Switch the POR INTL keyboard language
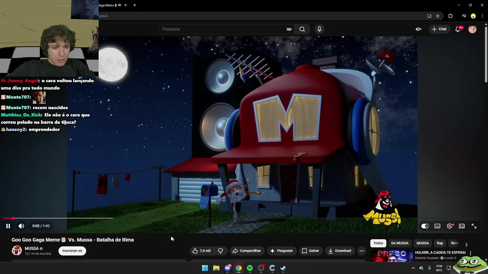Image resolution: width=488 pixels, height=274 pixels. point(439,268)
